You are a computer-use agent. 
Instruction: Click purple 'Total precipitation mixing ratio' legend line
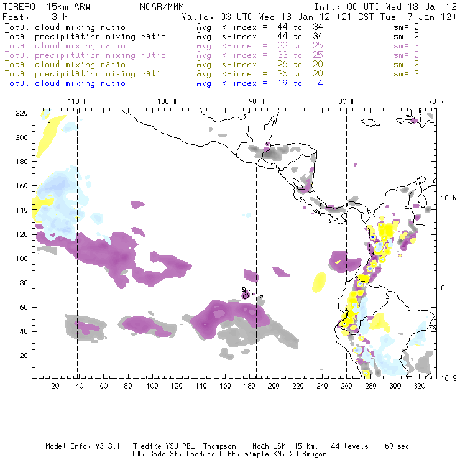85,55
